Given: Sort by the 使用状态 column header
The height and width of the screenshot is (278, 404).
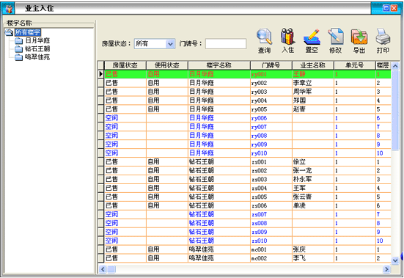Looking at the screenshot, I should coord(167,65).
